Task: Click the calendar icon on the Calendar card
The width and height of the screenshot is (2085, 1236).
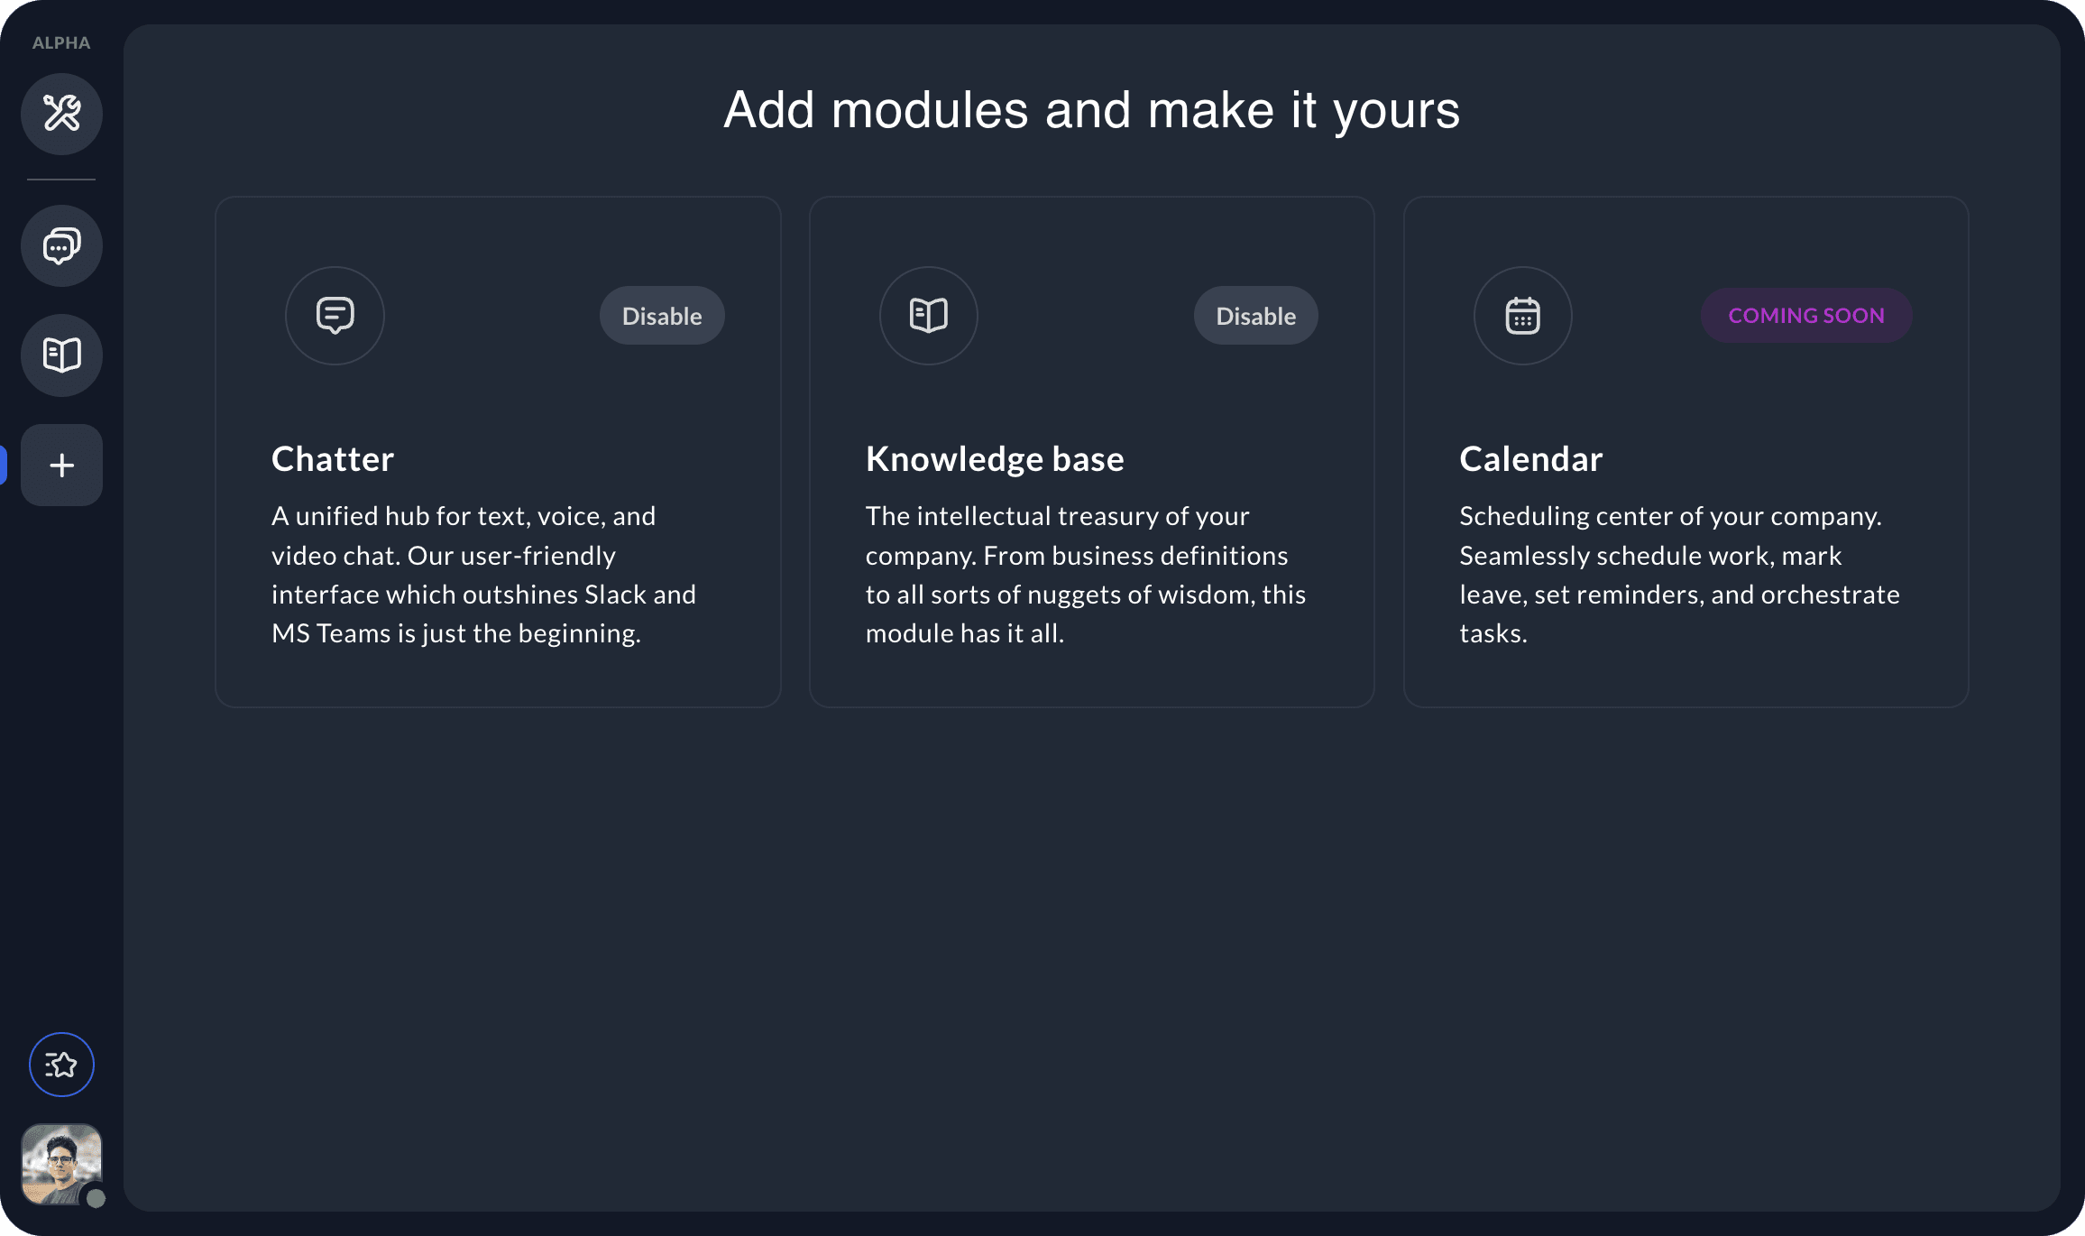Action: pyautogui.click(x=1521, y=315)
